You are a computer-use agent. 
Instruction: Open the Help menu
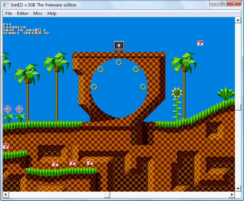click(x=52, y=13)
